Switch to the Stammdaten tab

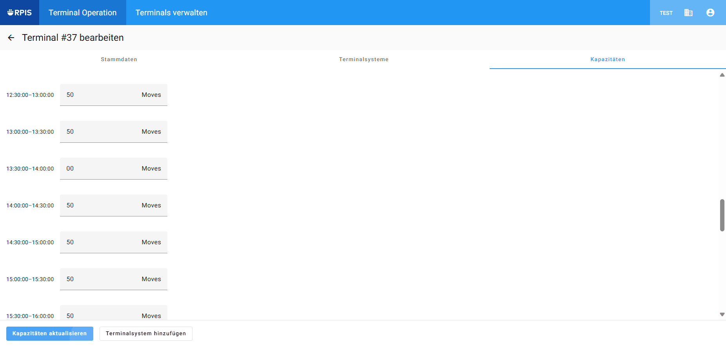point(119,59)
